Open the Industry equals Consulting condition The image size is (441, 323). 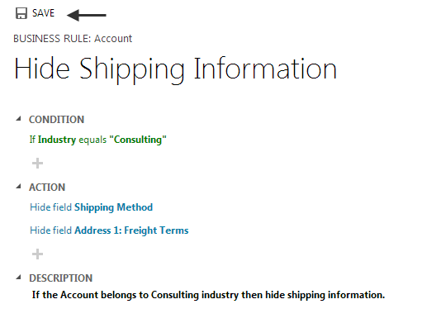98,140
